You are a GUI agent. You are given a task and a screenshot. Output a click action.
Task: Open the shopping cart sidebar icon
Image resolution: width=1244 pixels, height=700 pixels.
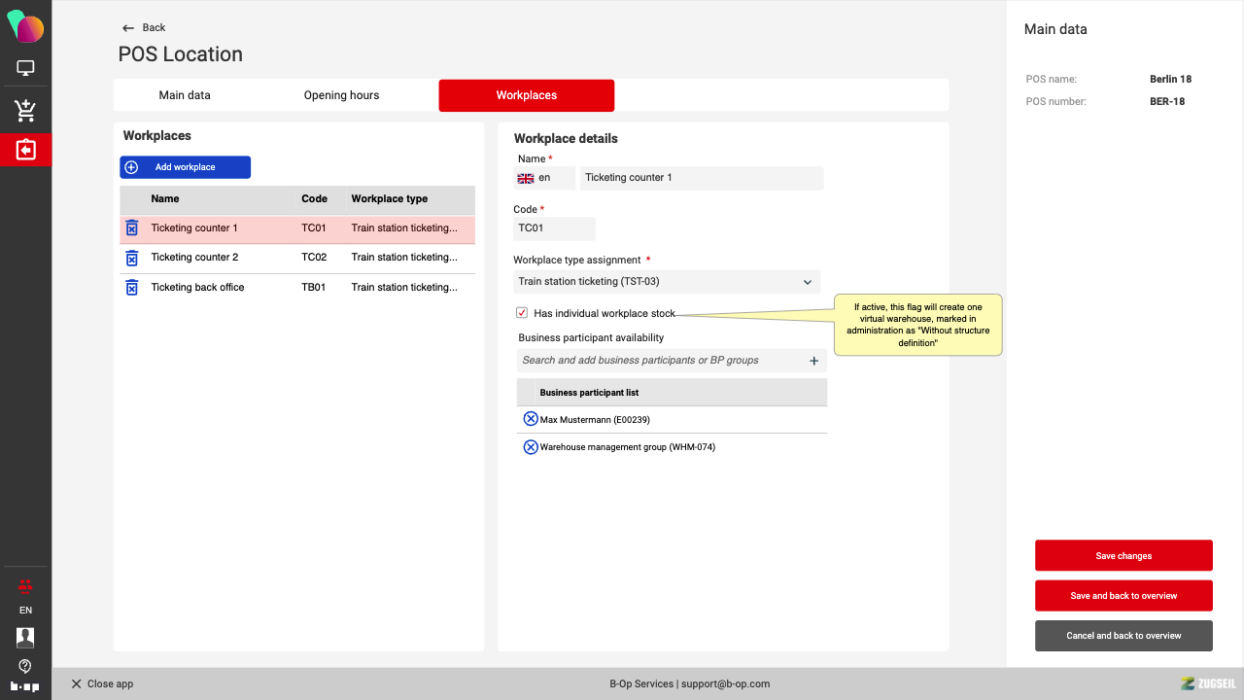click(x=25, y=110)
